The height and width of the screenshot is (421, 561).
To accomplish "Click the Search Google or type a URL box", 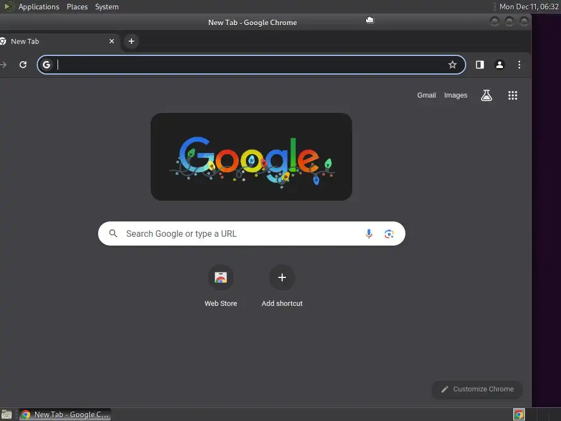I will [x=251, y=234].
